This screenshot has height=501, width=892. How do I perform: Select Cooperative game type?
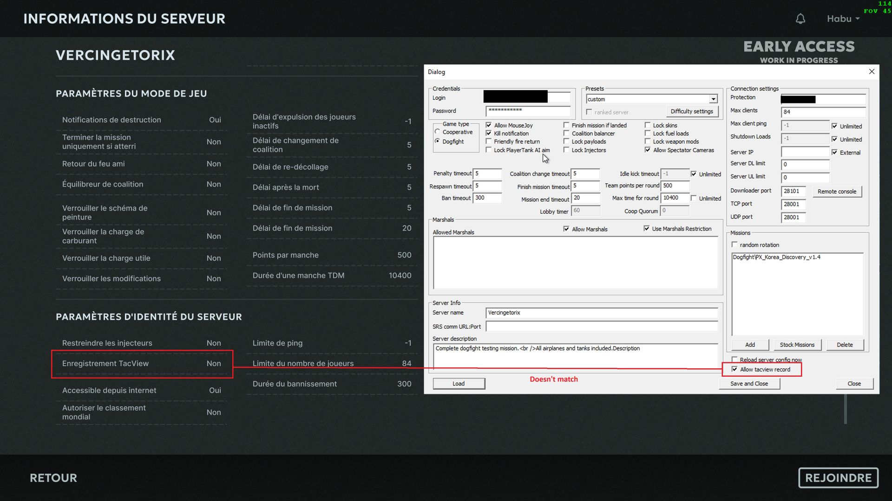(438, 132)
